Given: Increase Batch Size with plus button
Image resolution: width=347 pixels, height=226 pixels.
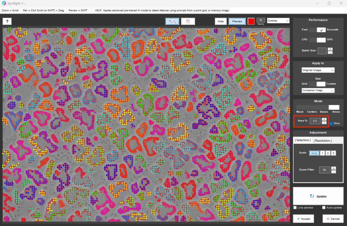Looking at the screenshot, I should pos(330,49).
